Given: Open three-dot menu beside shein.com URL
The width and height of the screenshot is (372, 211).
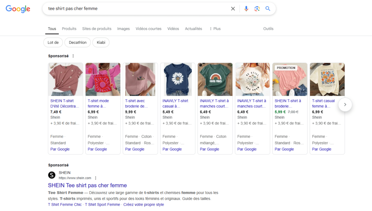Looking at the screenshot, I should 96,178.
